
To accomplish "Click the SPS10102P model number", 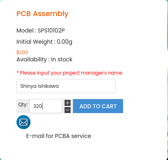I will tap(51, 30).
